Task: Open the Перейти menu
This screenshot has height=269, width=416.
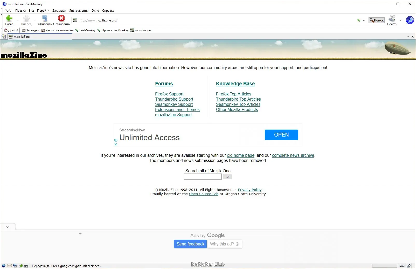Action: (x=43, y=11)
